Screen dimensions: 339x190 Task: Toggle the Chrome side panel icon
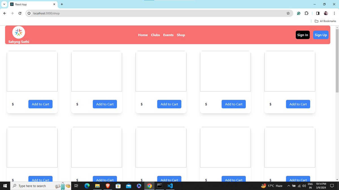(x=318, y=13)
